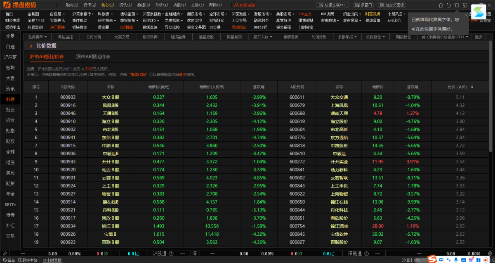Click stock name 大众B股 in table
Screen dimensions: 495x263
coord(111,97)
